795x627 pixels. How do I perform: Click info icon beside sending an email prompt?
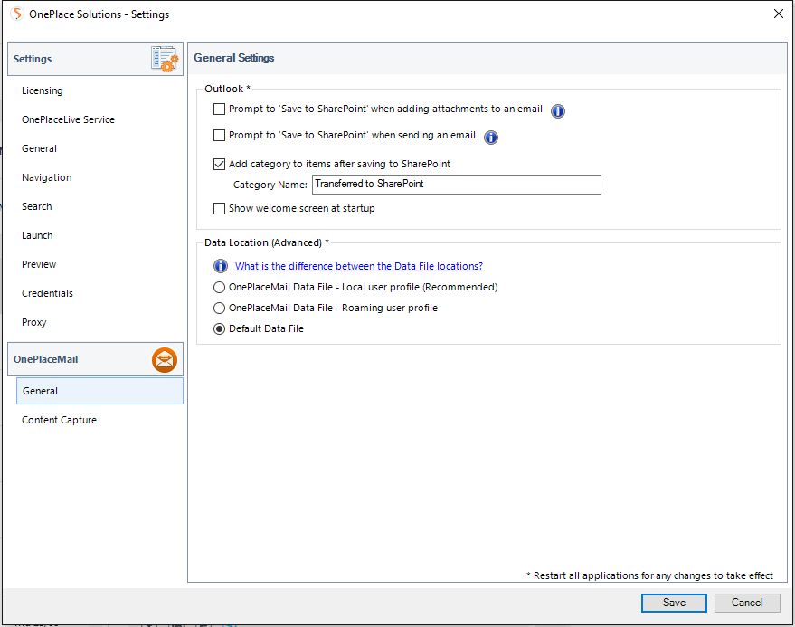[491, 137]
